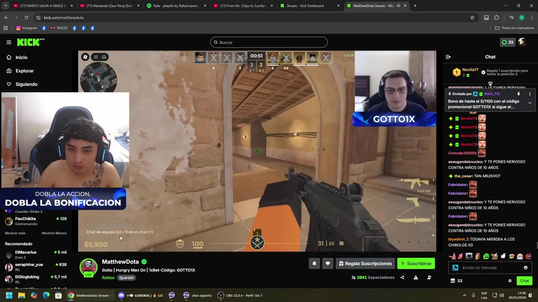The width and height of the screenshot is (538, 302).
Task: Open the Kick shop icon below chat
Action: pos(453,281)
